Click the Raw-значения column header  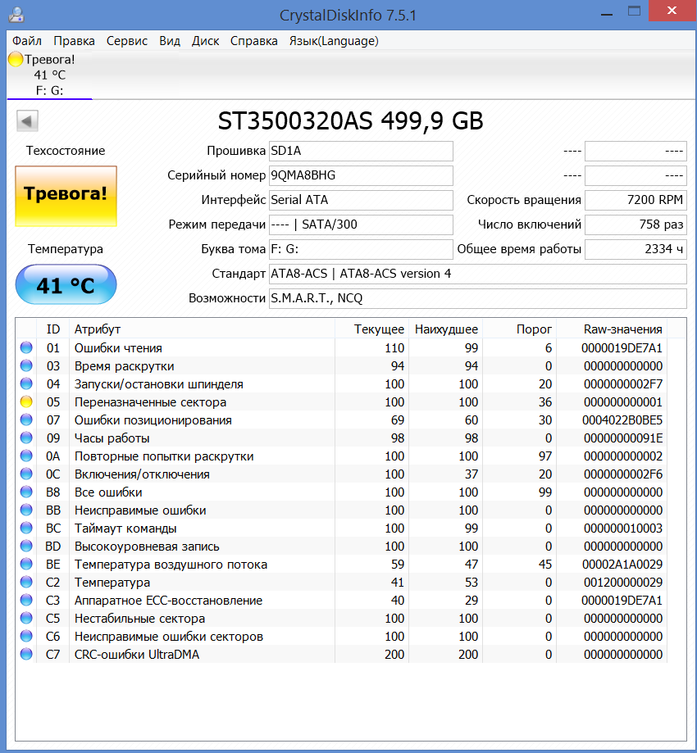[612, 329]
